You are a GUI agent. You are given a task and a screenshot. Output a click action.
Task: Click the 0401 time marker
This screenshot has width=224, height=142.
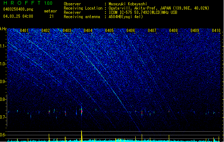pyautogui.click(x=24, y=31)
